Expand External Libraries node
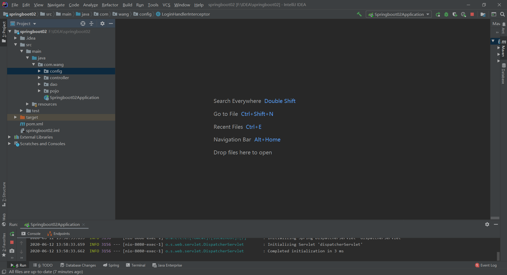The width and height of the screenshot is (507, 275). [10, 137]
